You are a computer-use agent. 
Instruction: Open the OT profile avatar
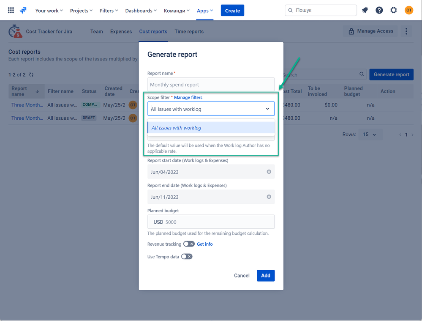pyautogui.click(x=409, y=10)
